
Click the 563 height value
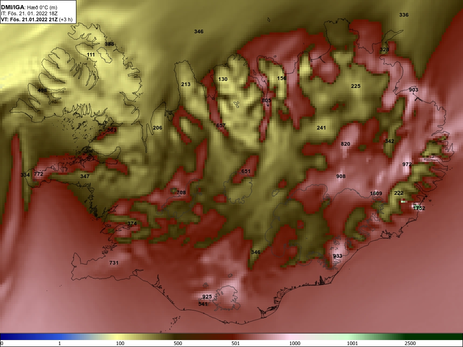pos(112,130)
